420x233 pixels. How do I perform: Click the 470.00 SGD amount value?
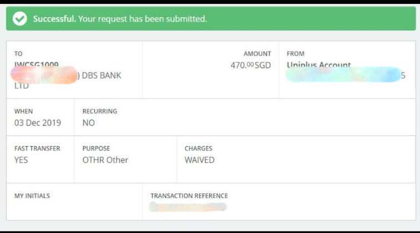[251, 65]
